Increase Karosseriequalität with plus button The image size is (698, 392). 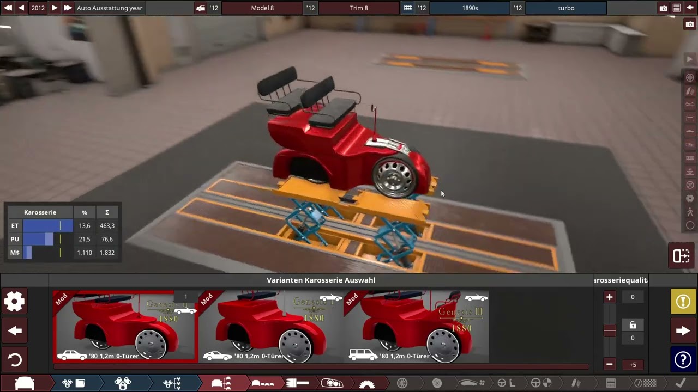click(x=610, y=297)
